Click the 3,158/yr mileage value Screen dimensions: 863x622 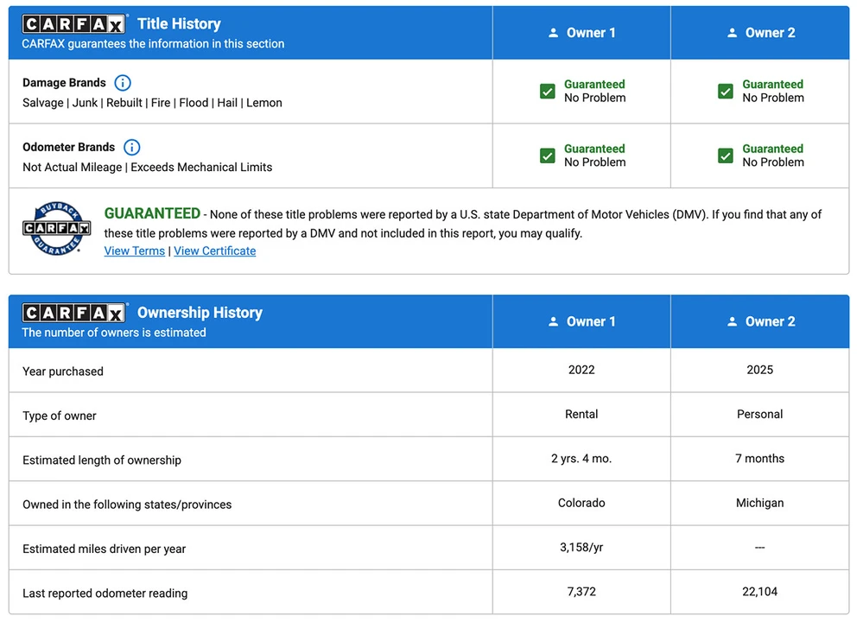[x=581, y=548]
